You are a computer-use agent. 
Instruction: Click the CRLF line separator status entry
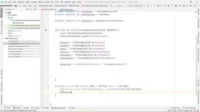point(174,111)
